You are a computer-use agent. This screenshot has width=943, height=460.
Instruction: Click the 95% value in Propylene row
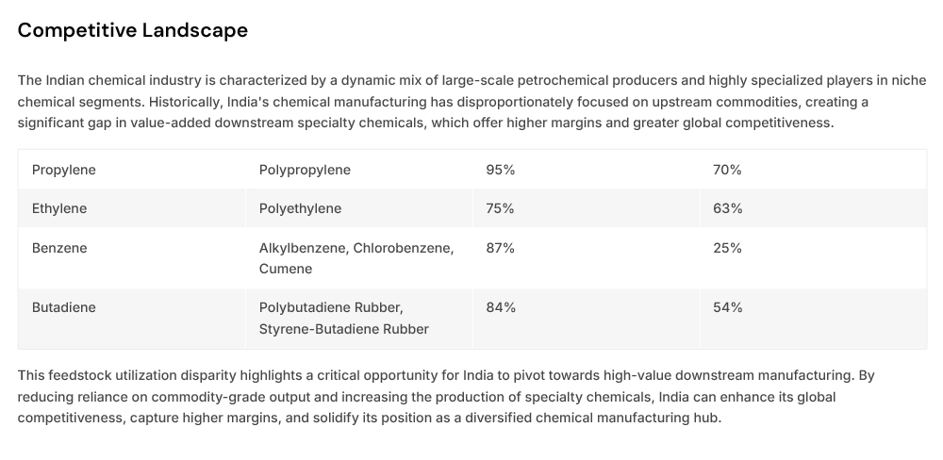pyautogui.click(x=501, y=170)
